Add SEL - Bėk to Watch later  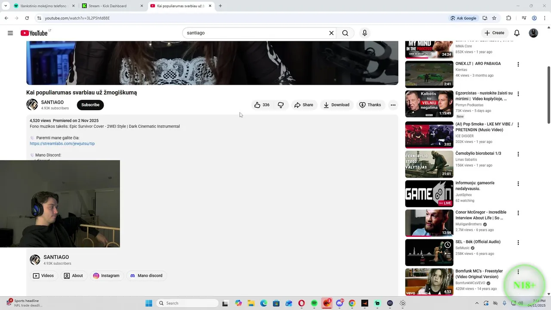[x=448, y=245]
